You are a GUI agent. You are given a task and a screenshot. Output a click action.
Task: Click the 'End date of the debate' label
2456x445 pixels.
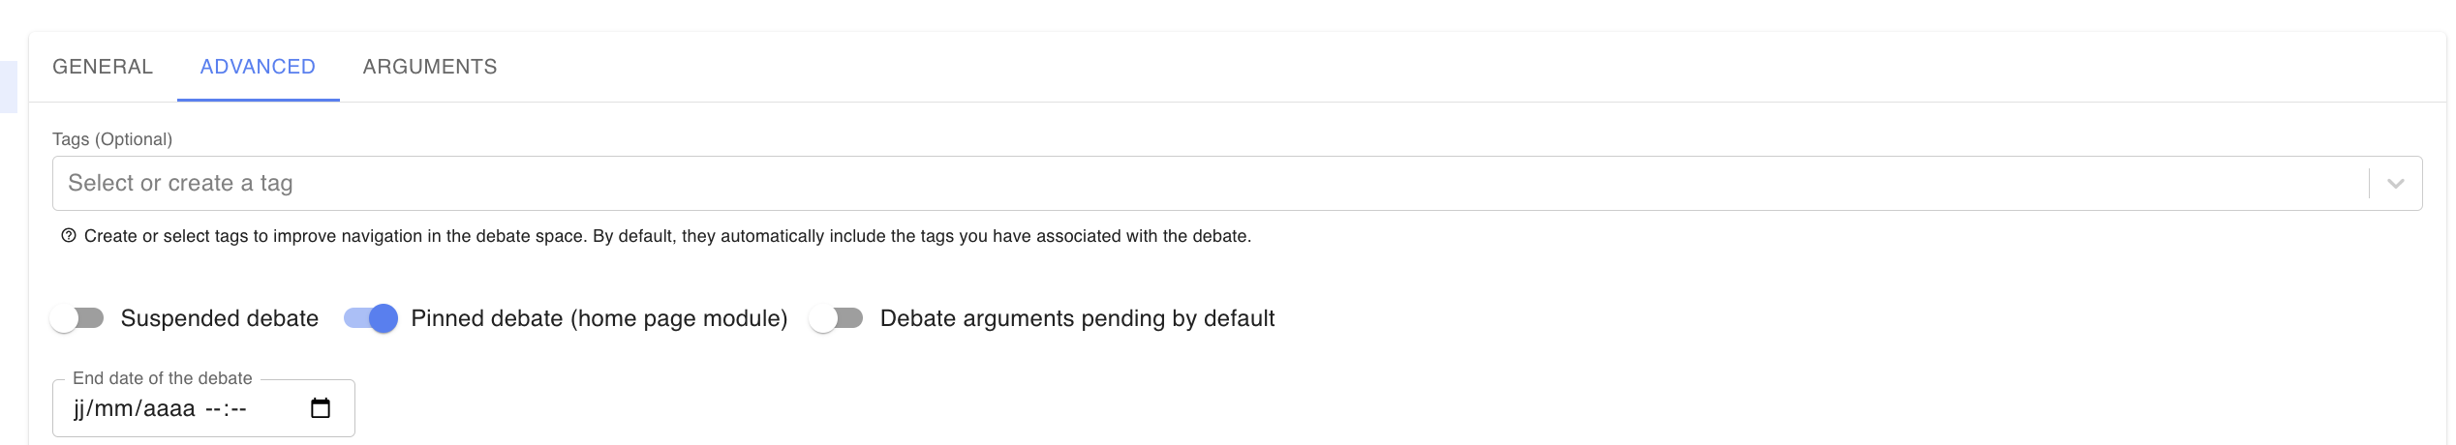click(162, 378)
